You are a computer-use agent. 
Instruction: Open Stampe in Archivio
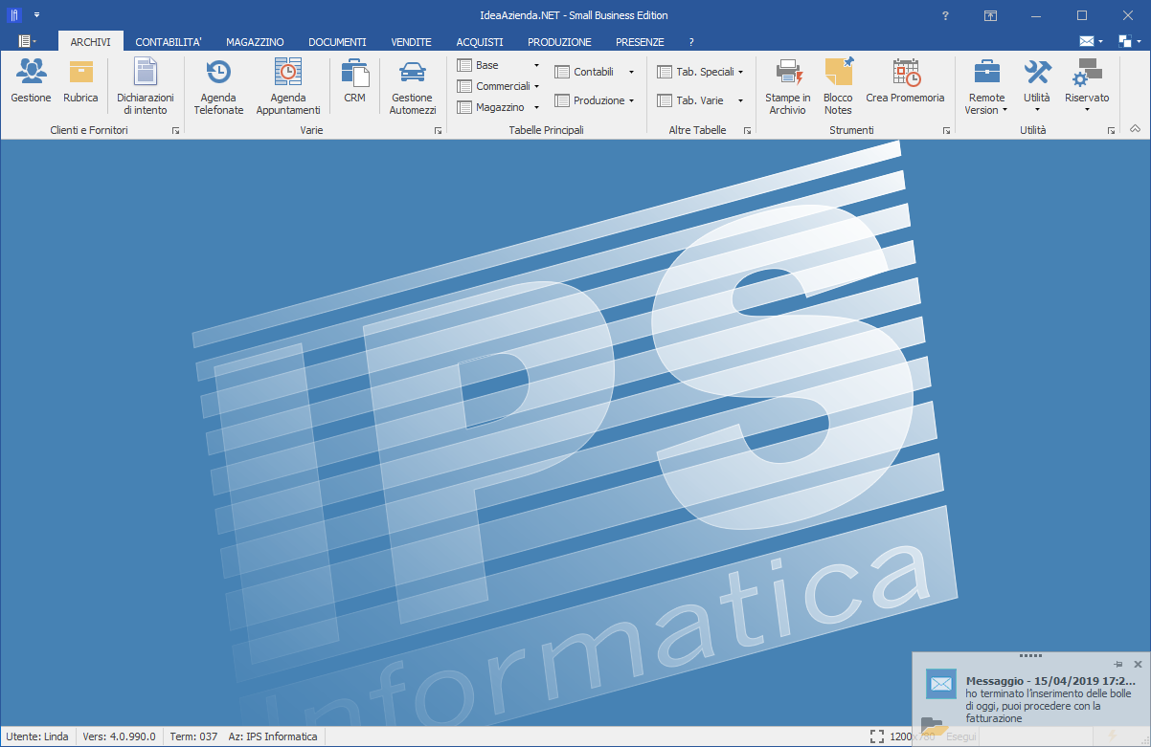pos(788,87)
